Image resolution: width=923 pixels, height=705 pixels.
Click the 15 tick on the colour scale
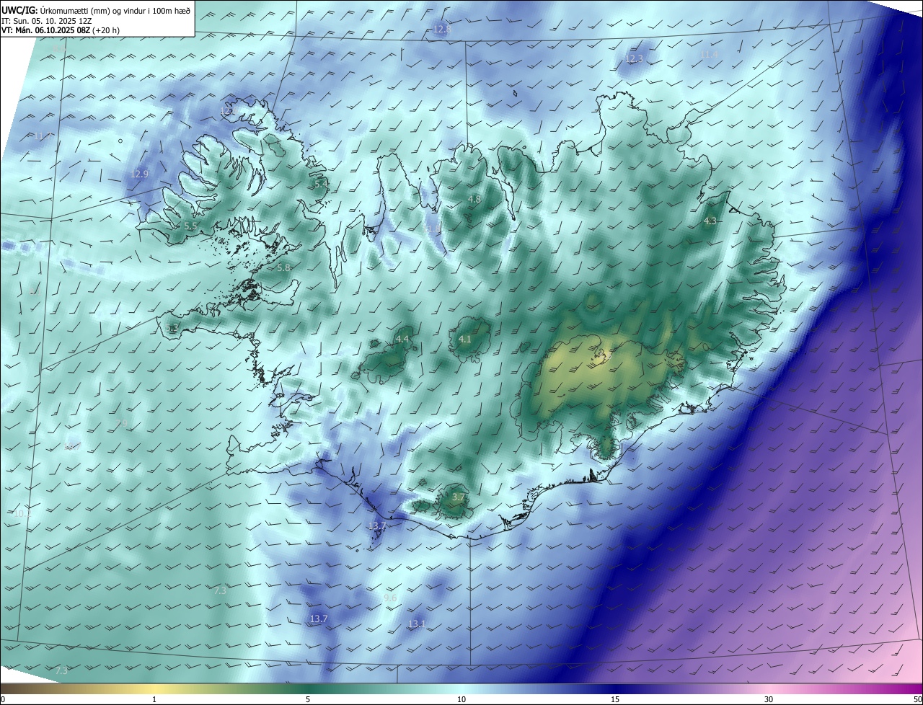point(615,700)
